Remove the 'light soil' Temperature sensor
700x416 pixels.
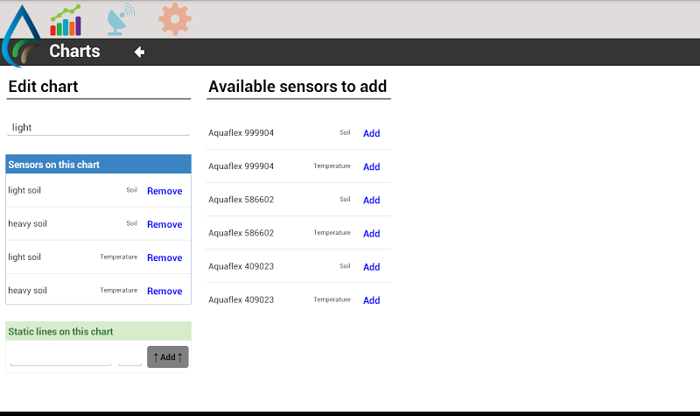point(164,257)
